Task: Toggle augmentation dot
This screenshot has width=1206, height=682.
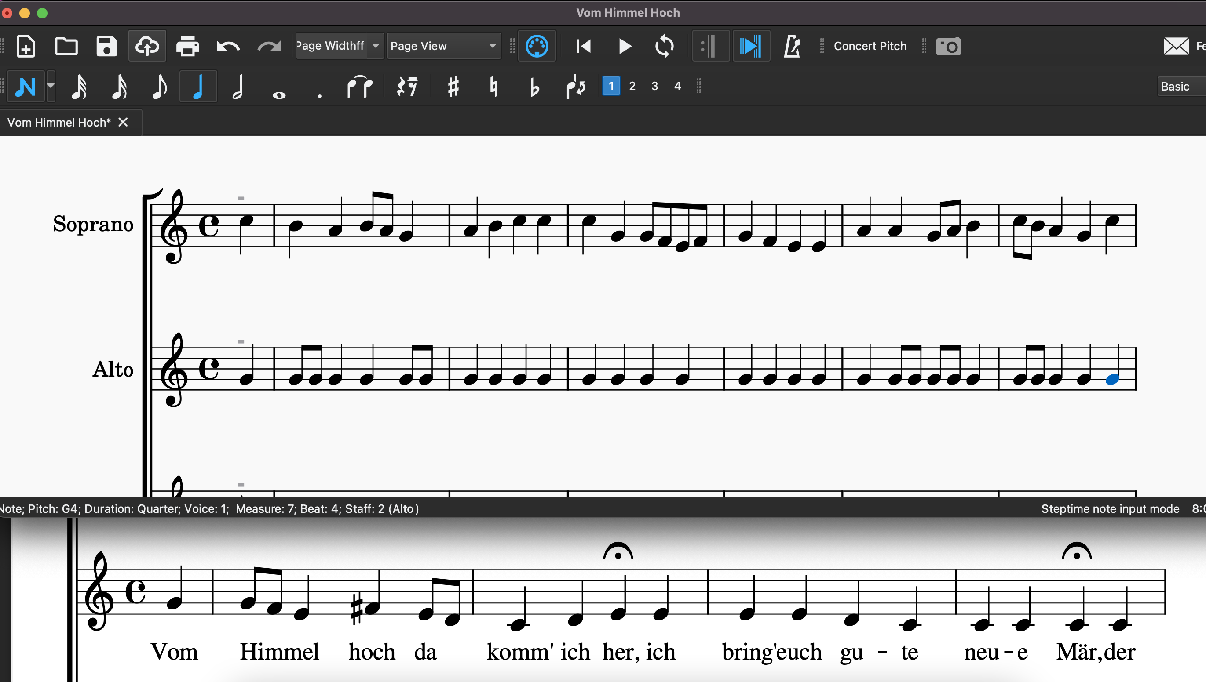Action: click(320, 95)
